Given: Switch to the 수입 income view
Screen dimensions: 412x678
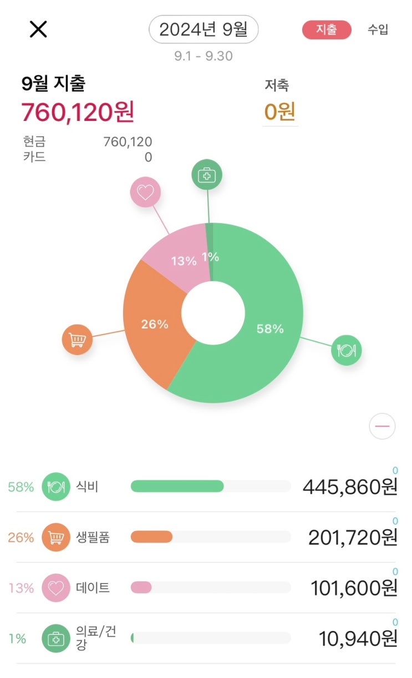Looking at the screenshot, I should click(x=378, y=30).
